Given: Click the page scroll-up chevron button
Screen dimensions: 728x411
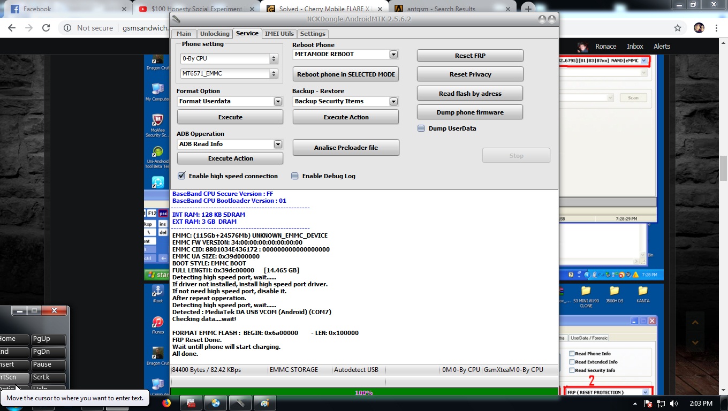Looking at the screenshot, I should [x=695, y=322].
